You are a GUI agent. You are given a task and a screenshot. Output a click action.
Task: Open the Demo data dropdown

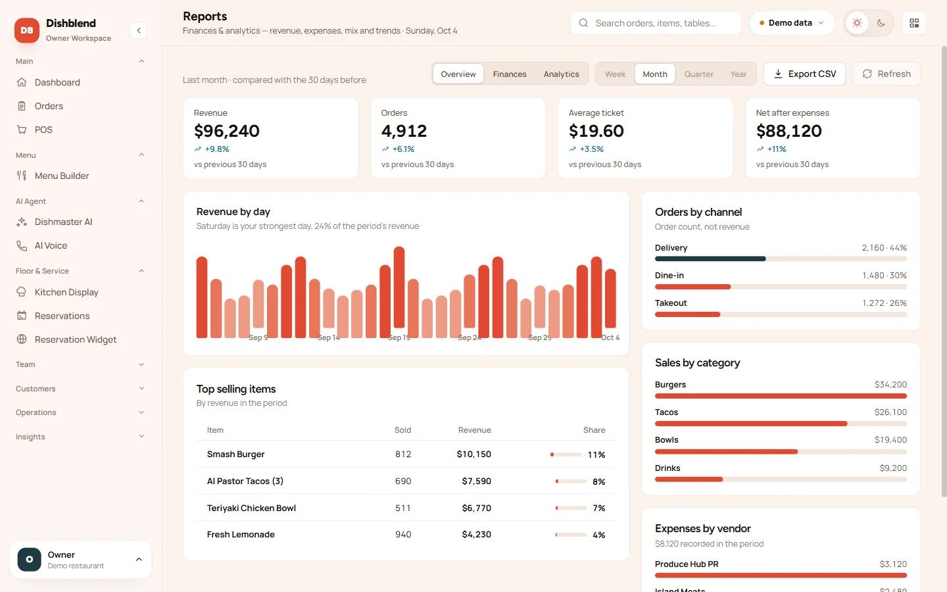click(x=792, y=23)
